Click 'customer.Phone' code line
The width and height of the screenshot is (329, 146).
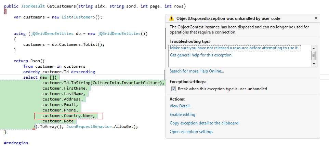point(61,110)
